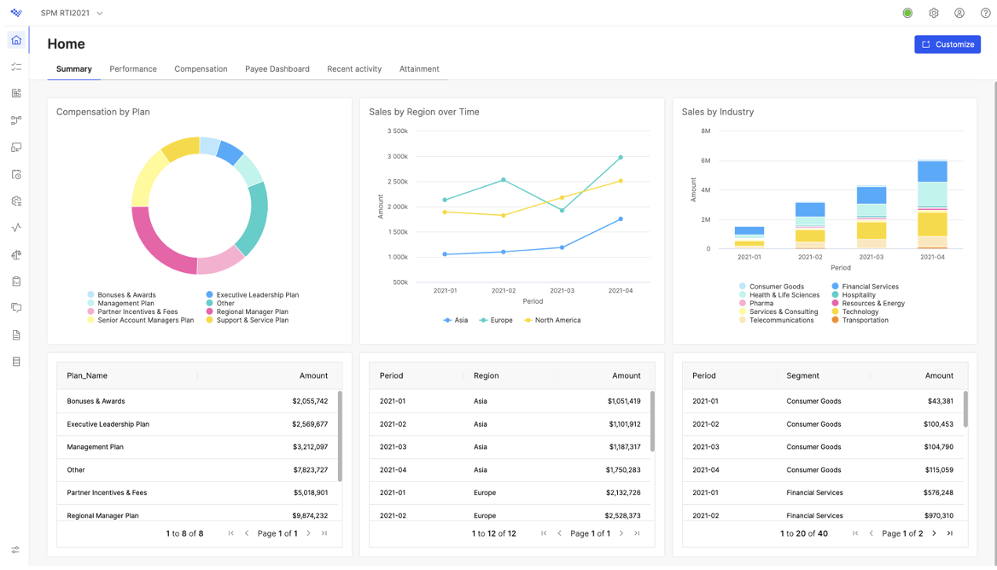
Task: Toggle the Europe series in chart legend
Action: point(496,320)
